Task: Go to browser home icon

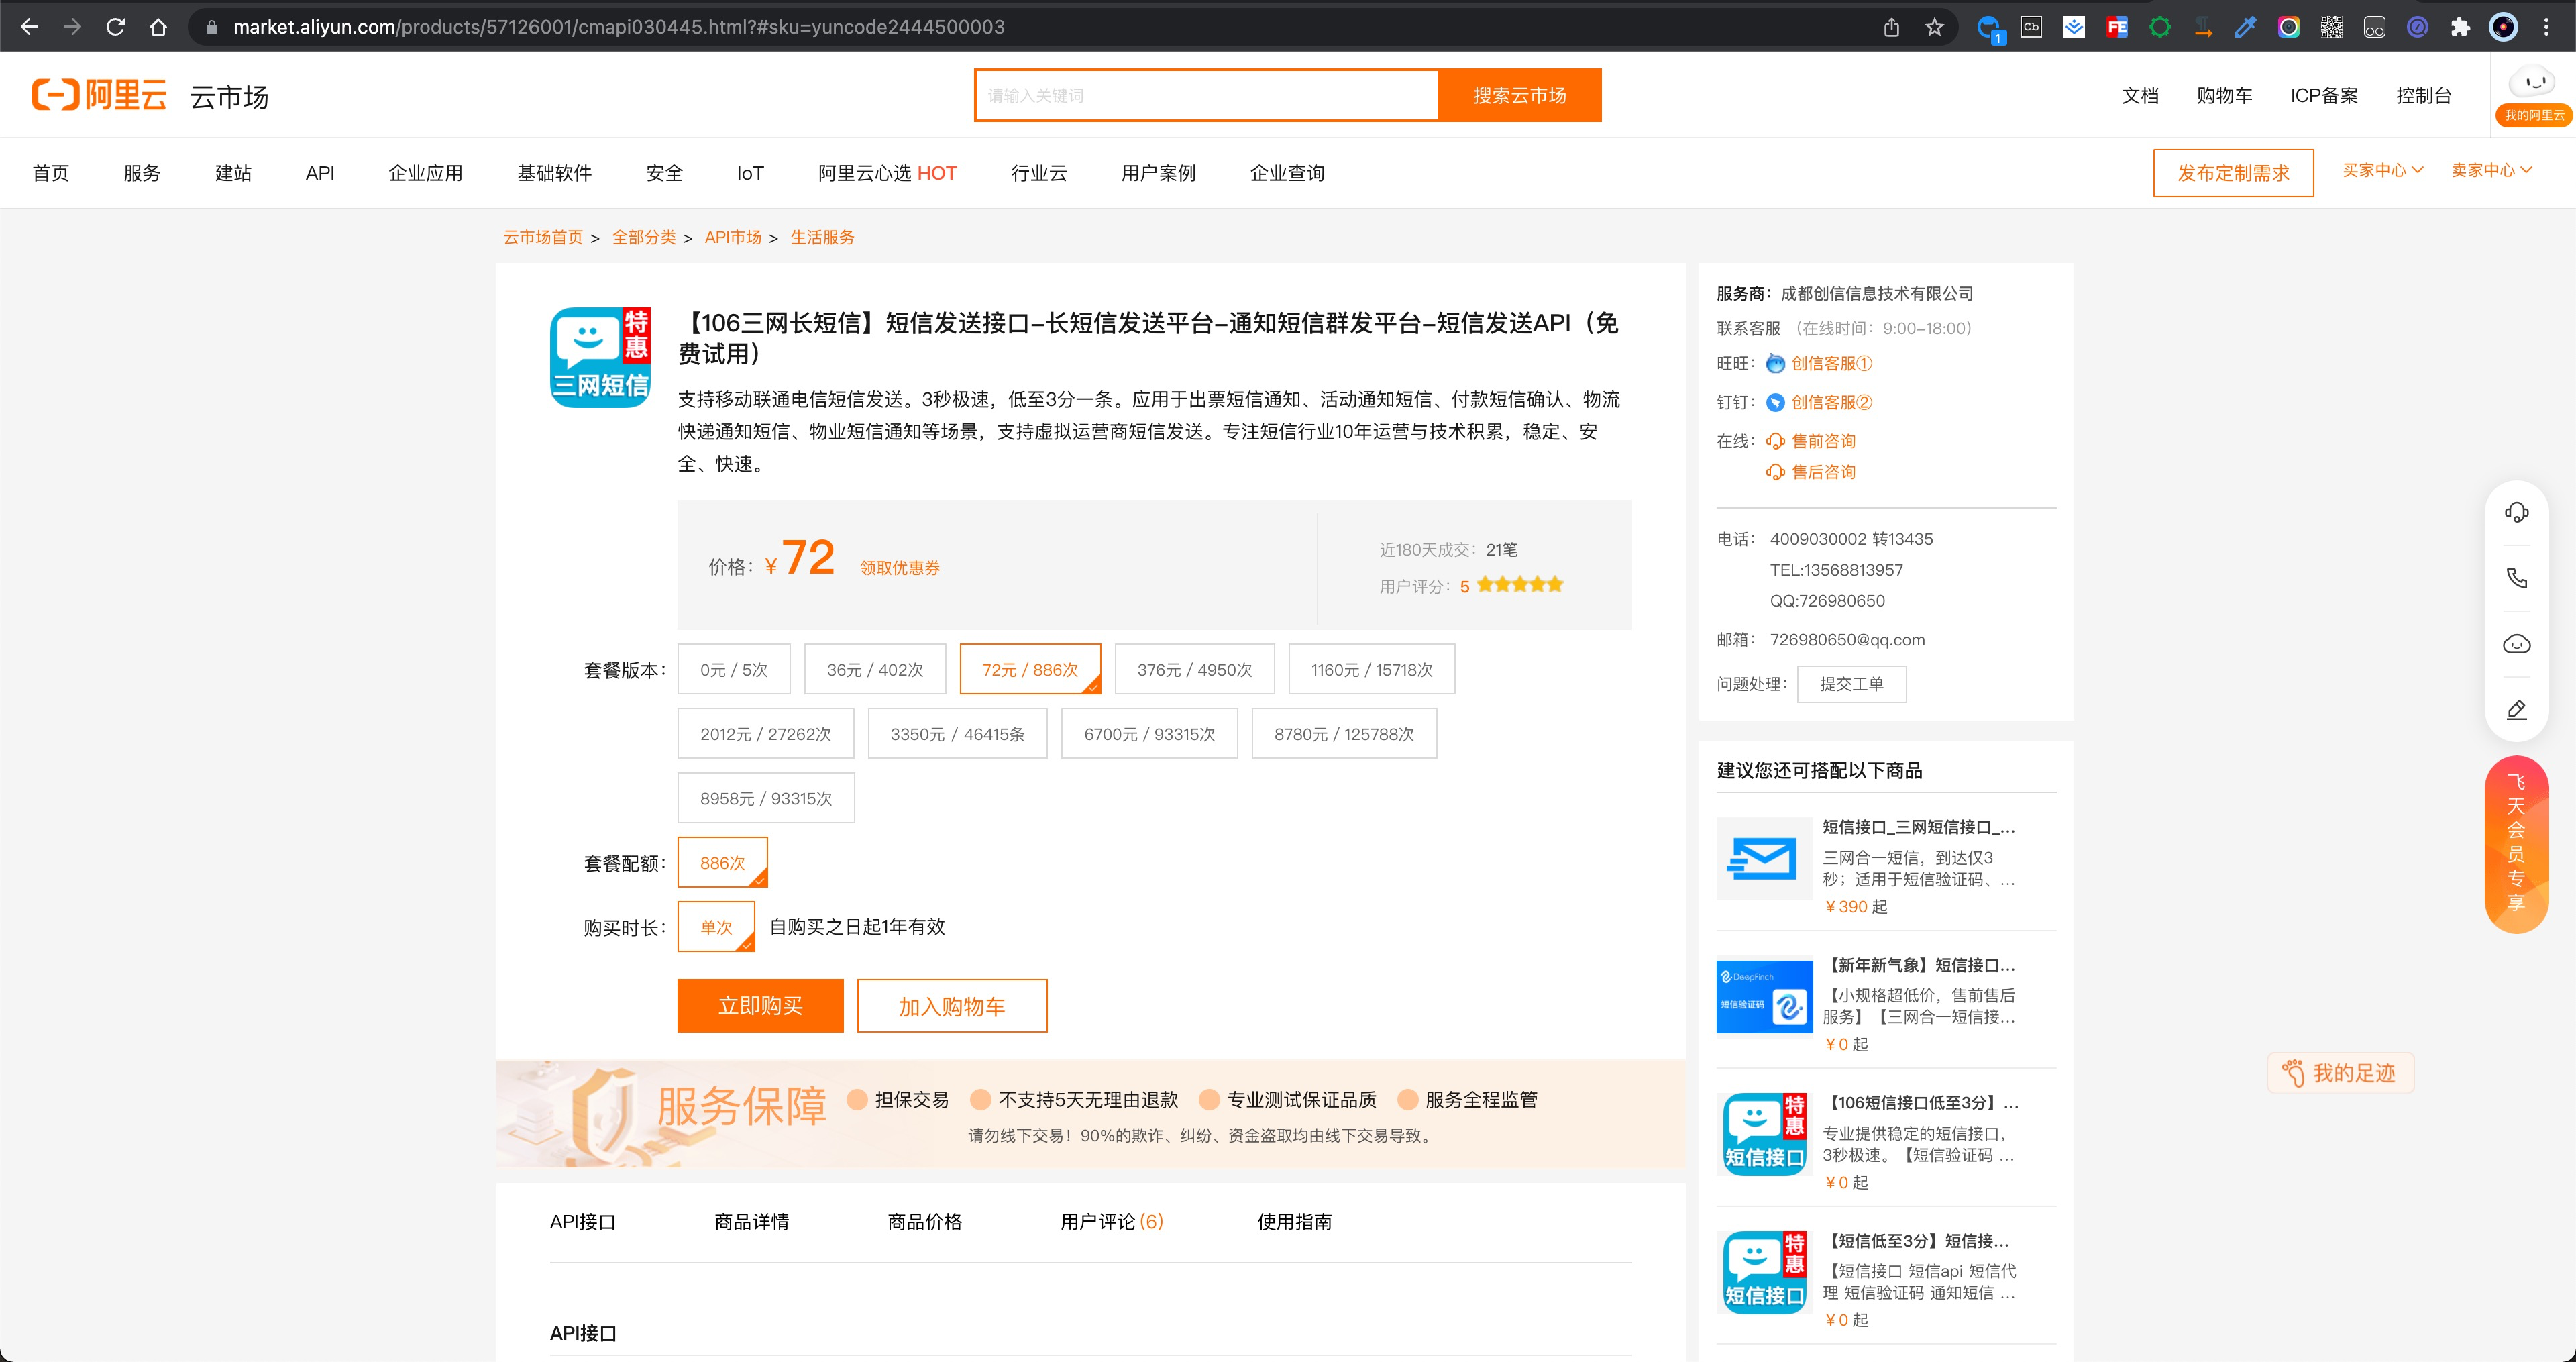Action: click(x=158, y=27)
